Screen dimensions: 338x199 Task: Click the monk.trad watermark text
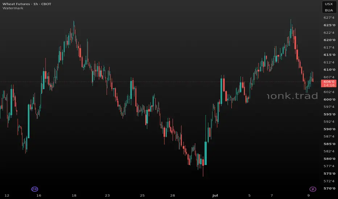(x=293, y=96)
